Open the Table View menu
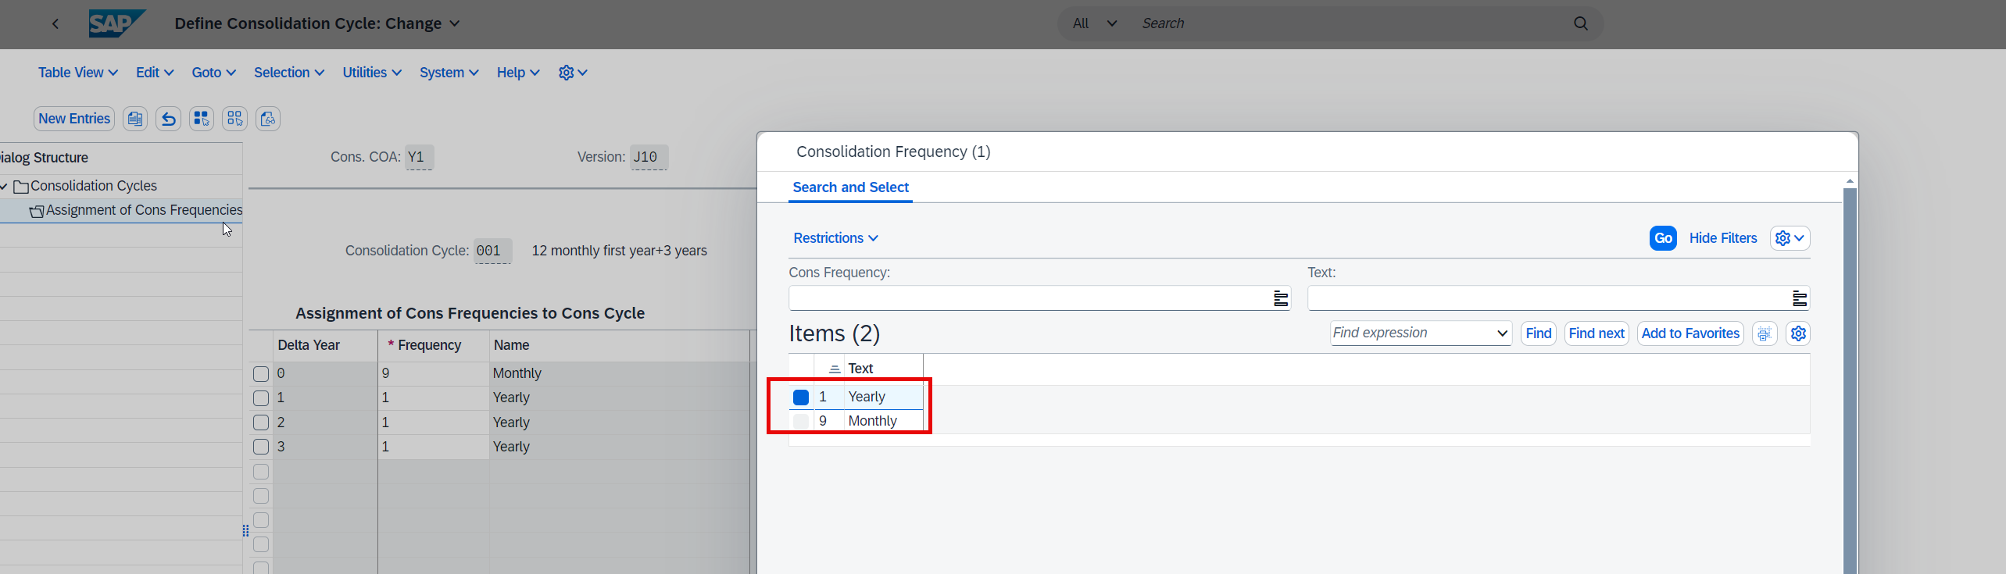Image resolution: width=2006 pixels, height=574 pixels. tap(78, 73)
